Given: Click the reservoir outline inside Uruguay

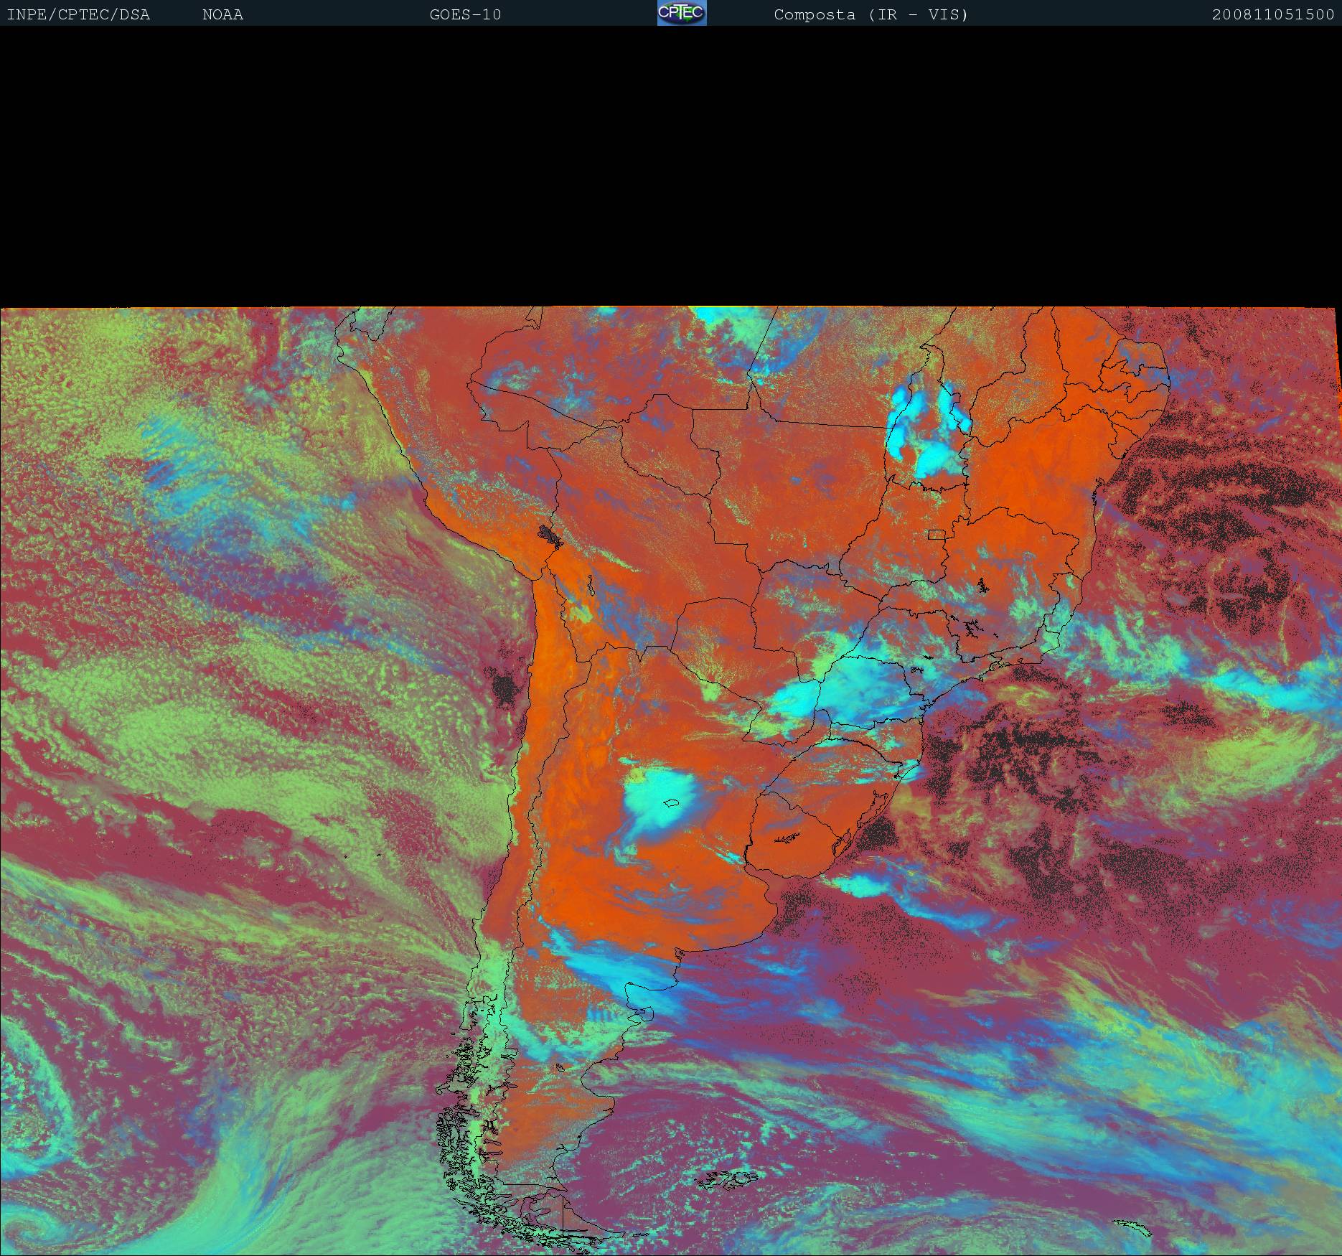Looking at the screenshot, I should (x=787, y=837).
